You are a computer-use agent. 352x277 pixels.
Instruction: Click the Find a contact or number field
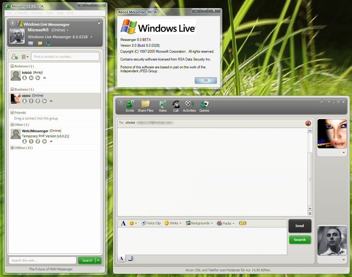pyautogui.click(x=65, y=56)
